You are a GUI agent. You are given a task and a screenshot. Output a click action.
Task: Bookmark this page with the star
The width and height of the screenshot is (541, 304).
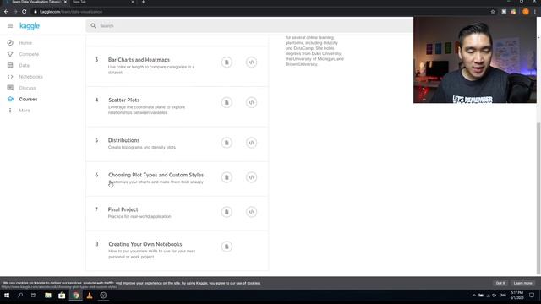(493, 11)
